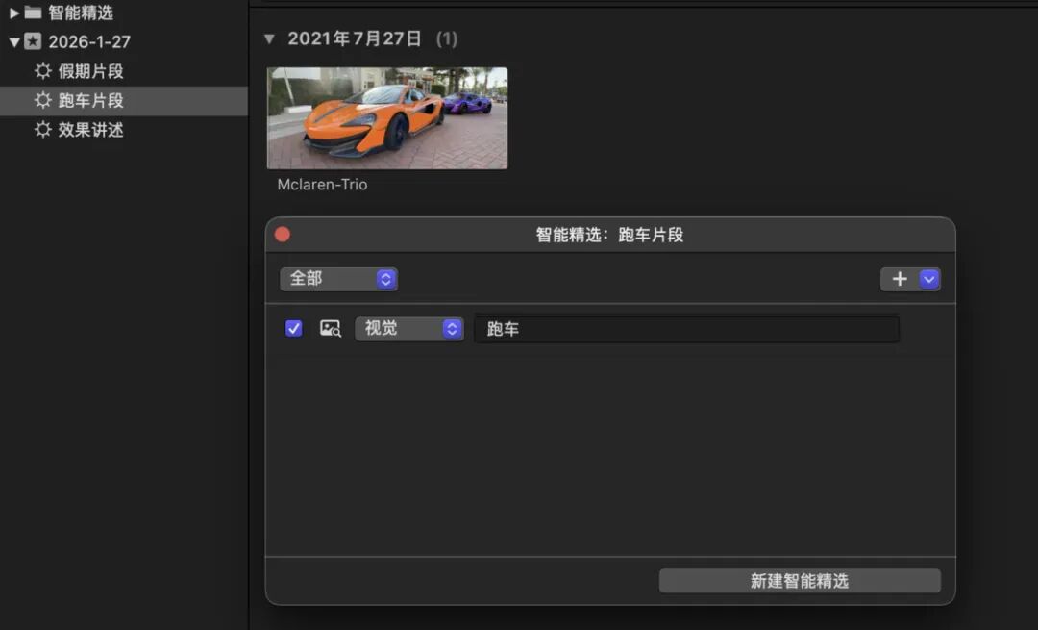Click the 新建智能精选 button

pyautogui.click(x=800, y=581)
